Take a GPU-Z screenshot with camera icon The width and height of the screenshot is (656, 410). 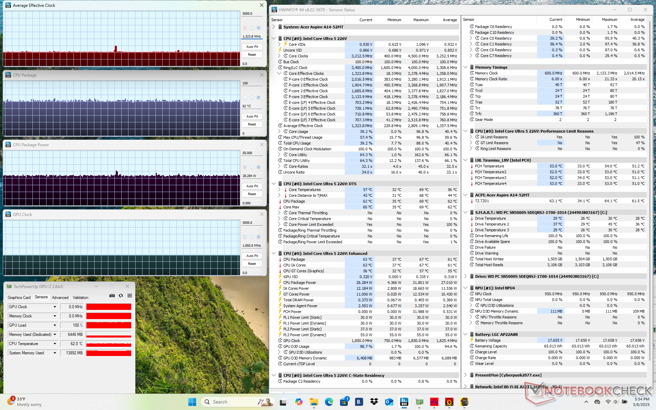pos(112,296)
